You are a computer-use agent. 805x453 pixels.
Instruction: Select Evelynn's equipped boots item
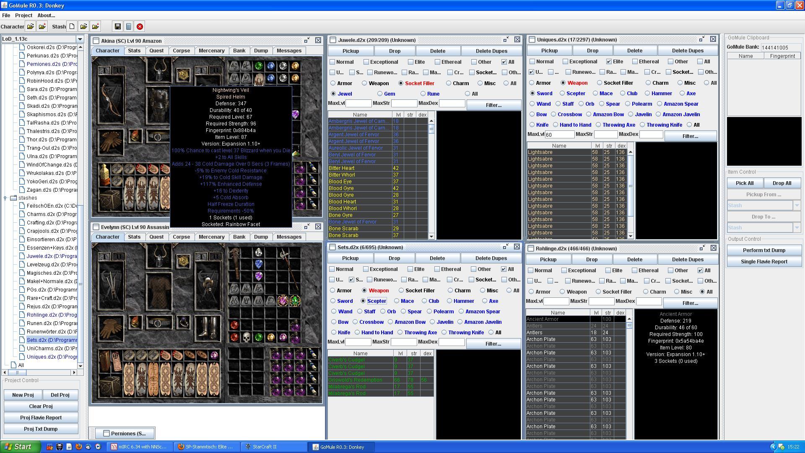pyautogui.click(x=208, y=328)
